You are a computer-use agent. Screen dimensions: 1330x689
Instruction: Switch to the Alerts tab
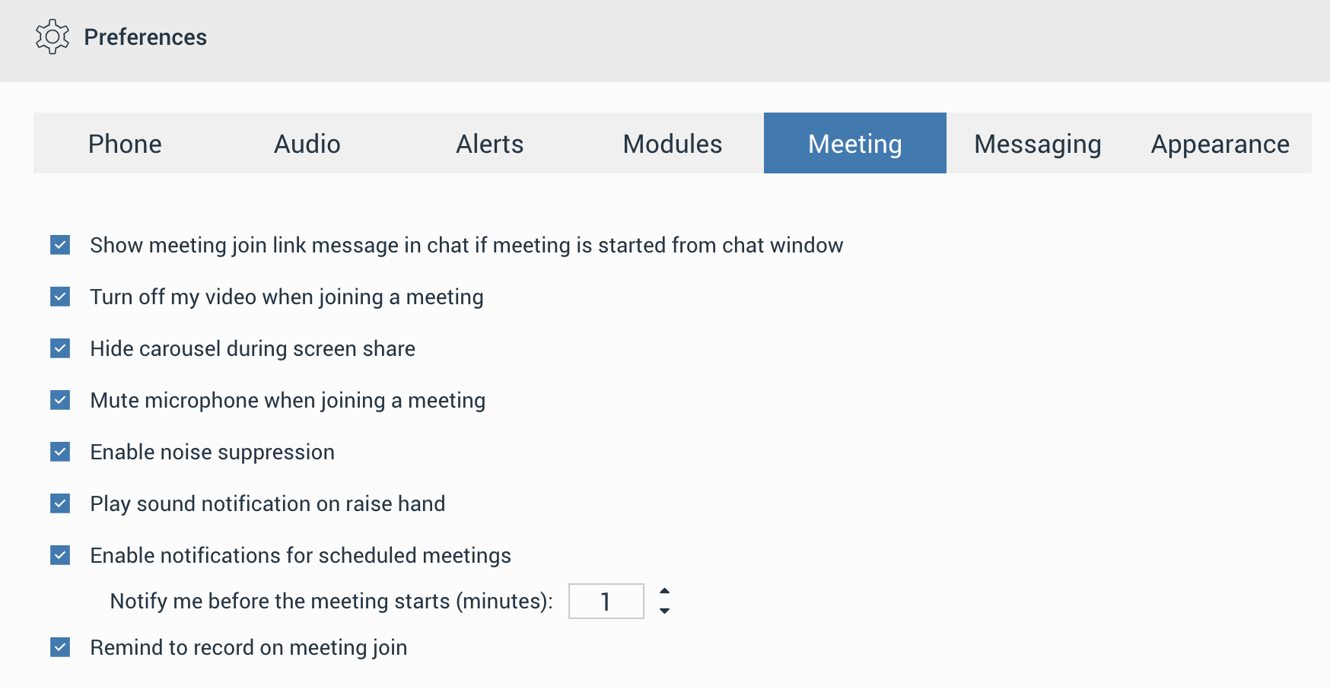tap(489, 143)
